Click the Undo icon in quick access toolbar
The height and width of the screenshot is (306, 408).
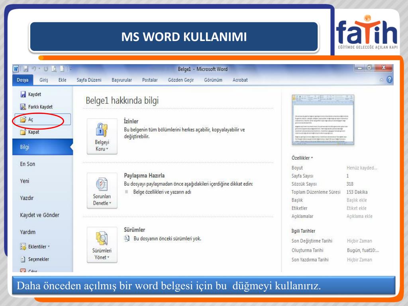(x=34, y=69)
